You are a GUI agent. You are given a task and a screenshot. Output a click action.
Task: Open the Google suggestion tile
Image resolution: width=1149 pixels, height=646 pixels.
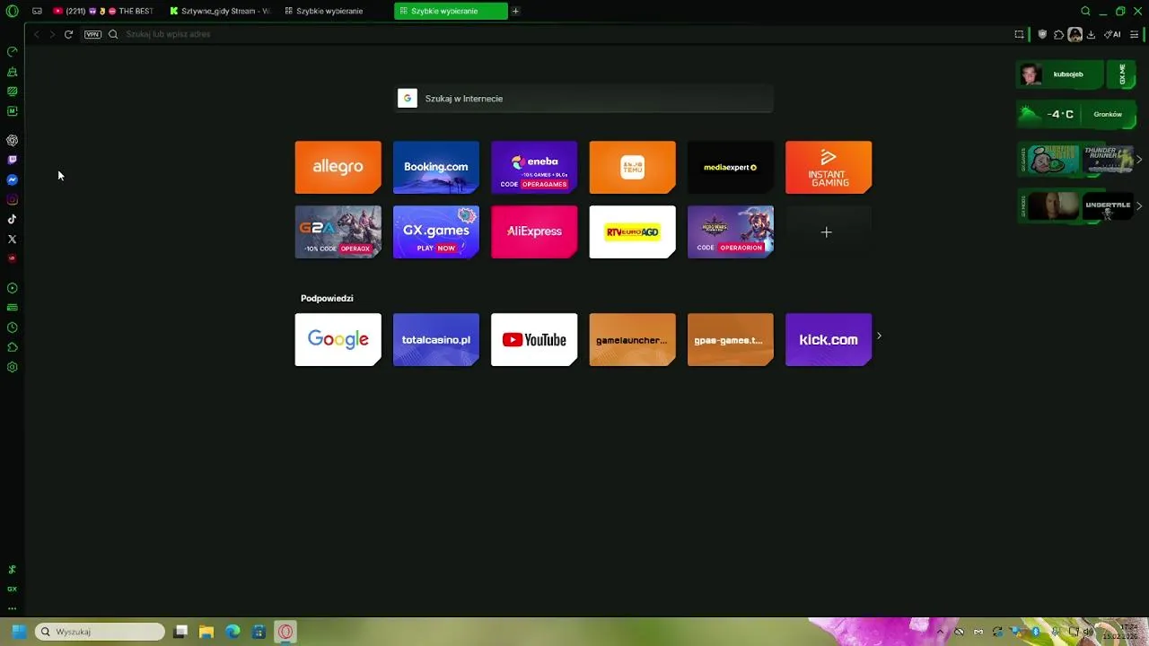338,339
